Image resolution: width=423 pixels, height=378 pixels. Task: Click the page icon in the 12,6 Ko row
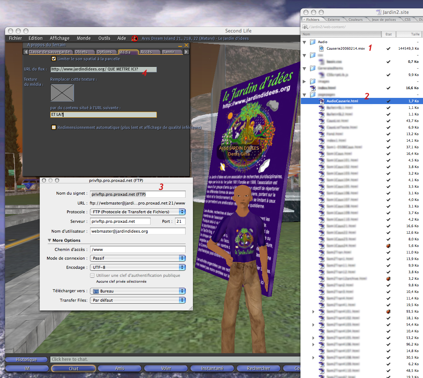(x=322, y=233)
